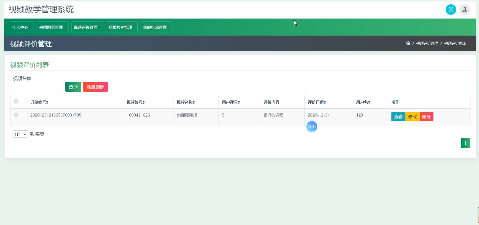Click the green 查询 button

[73, 87]
